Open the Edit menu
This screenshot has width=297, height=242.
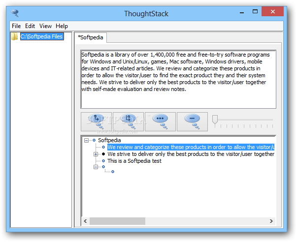pyautogui.click(x=30, y=26)
